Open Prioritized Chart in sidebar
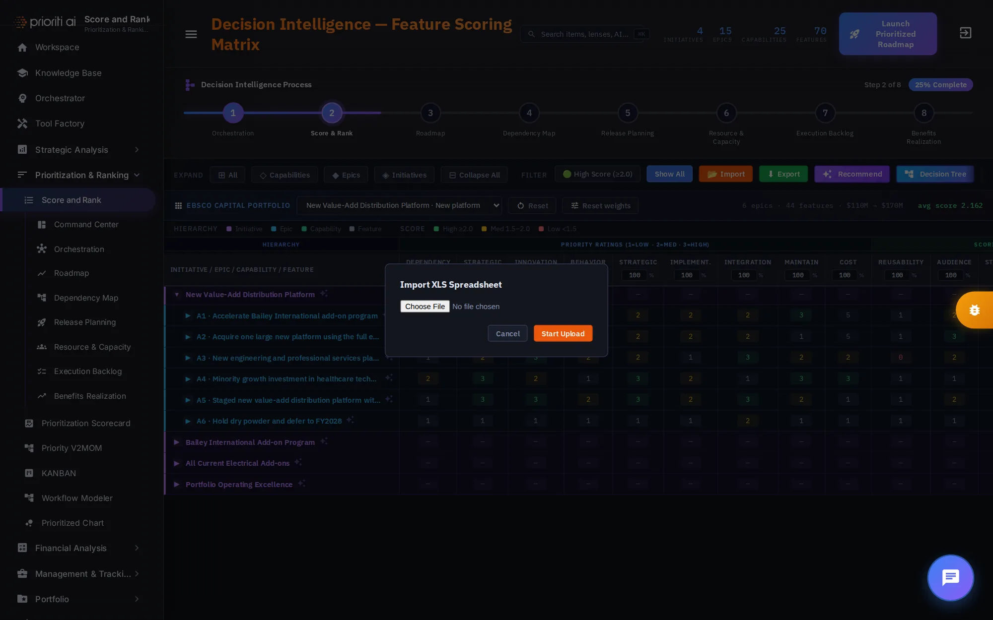This screenshot has width=993, height=620. tap(72, 523)
